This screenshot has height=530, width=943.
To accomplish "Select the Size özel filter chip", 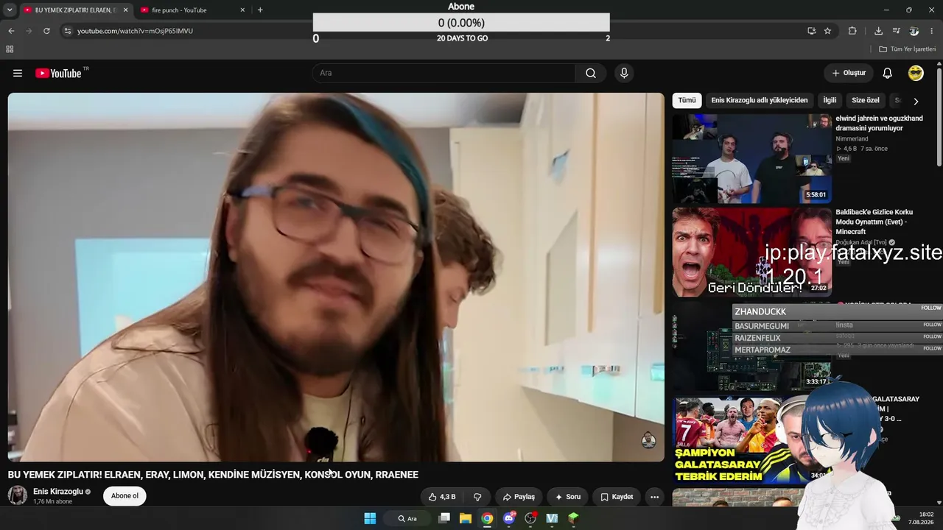I will (866, 100).
